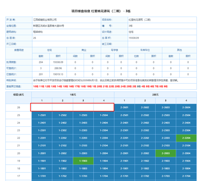Screen dimensions: 213x181
Task: Select green available unit 2-2204
Action: [186, 138]
